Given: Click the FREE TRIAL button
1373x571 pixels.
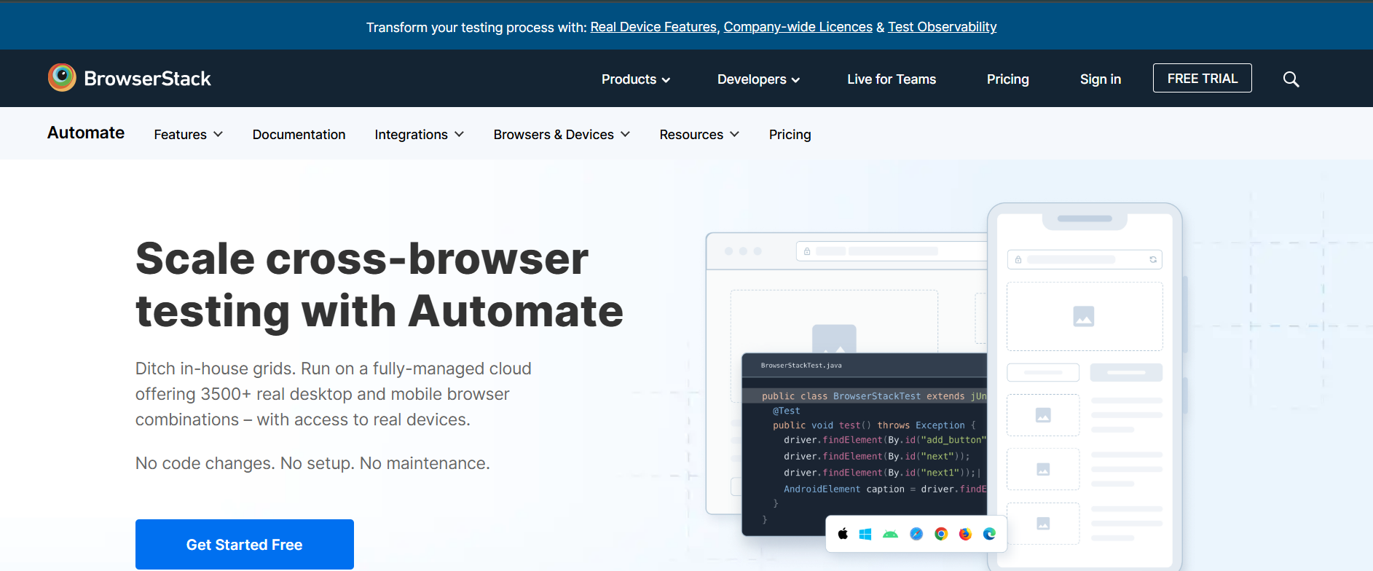Looking at the screenshot, I should tap(1202, 78).
